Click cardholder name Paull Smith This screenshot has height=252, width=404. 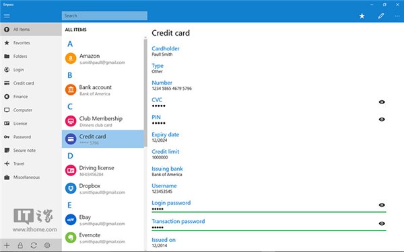pos(162,54)
